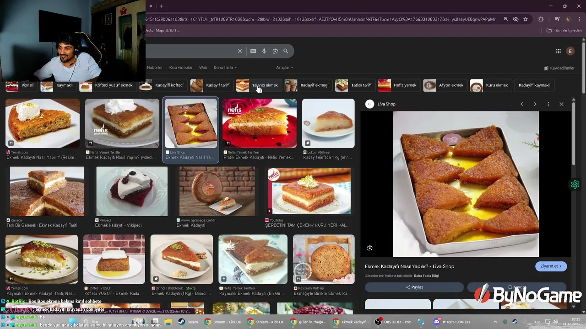Click the large Liva Shop preview image
This screenshot has height=329, width=586.
tap(466, 184)
